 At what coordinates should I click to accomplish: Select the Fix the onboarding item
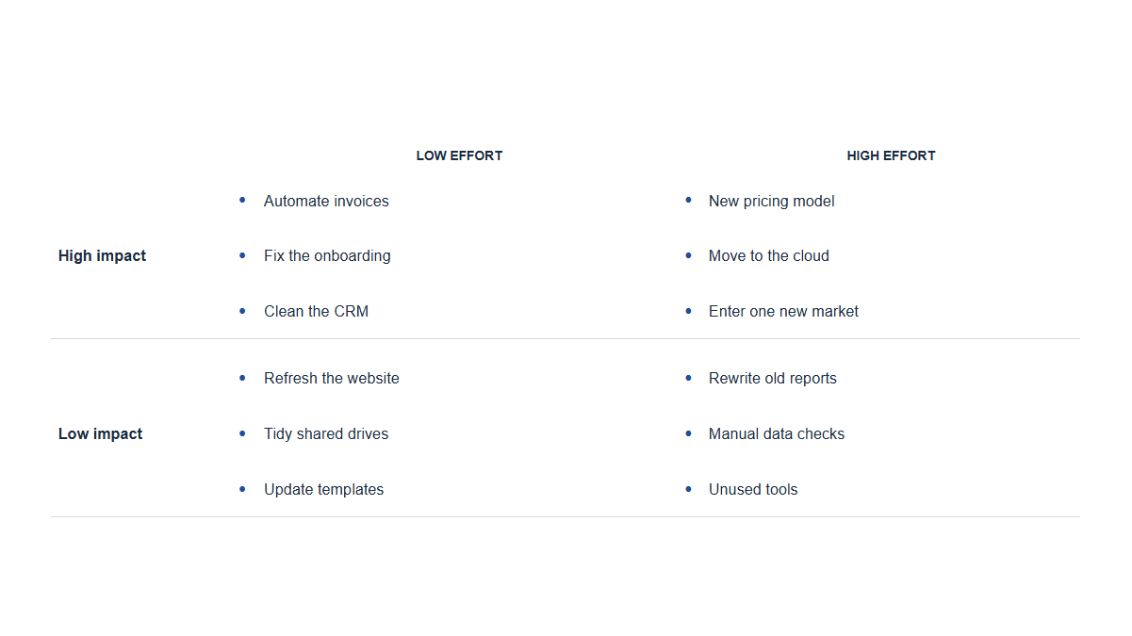pyautogui.click(x=327, y=255)
